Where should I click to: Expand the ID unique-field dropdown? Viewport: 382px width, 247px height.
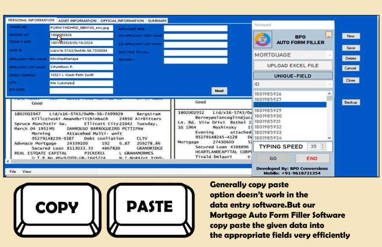(x=329, y=84)
